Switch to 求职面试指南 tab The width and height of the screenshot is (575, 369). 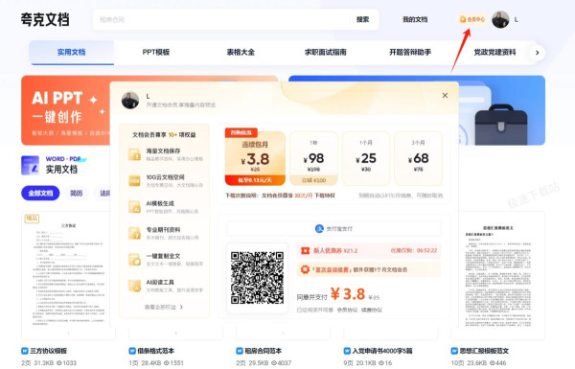pos(325,52)
